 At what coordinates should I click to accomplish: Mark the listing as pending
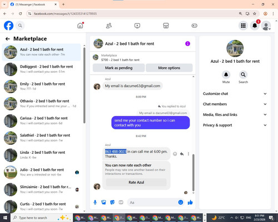click(118, 68)
